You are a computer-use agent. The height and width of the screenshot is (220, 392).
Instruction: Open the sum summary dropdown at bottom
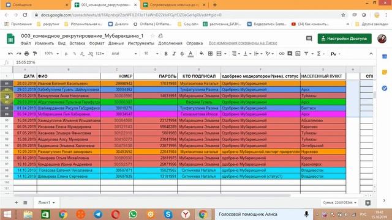click(339, 202)
